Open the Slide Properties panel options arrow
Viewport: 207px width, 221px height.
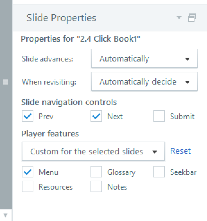tap(179, 17)
